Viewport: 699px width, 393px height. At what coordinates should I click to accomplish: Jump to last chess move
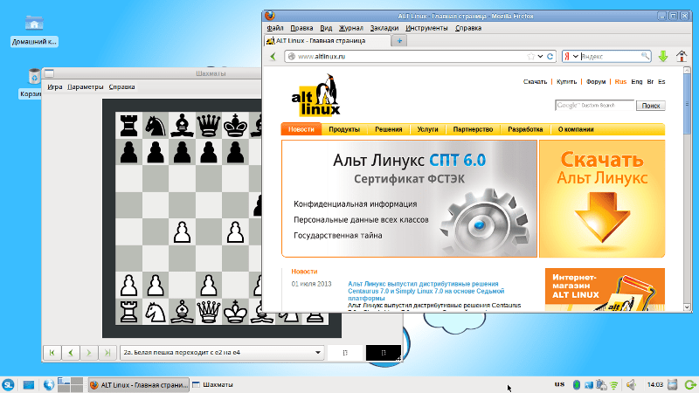pyautogui.click(x=107, y=353)
